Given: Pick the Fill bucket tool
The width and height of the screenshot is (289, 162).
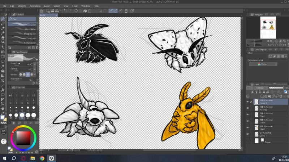Looking at the screenshot, I should (3, 71).
